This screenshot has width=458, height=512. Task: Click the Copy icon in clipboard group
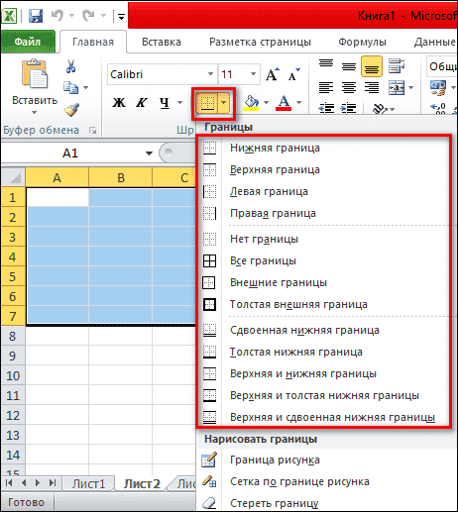(x=70, y=87)
